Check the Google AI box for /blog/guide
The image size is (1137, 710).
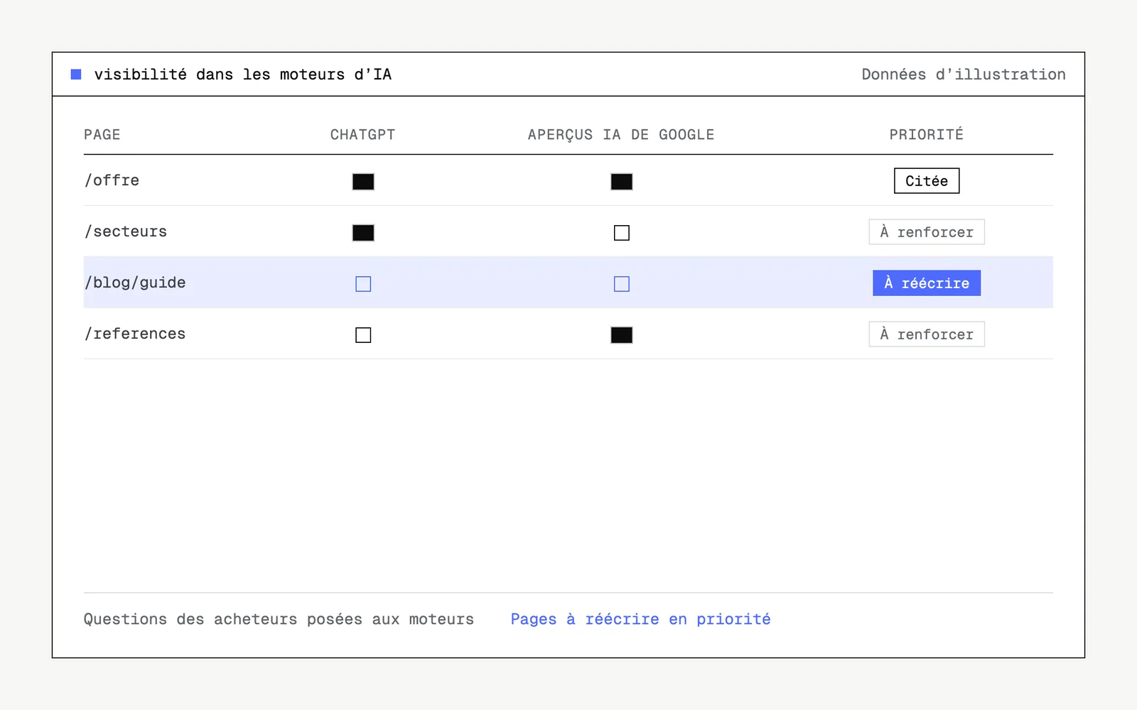click(x=622, y=284)
